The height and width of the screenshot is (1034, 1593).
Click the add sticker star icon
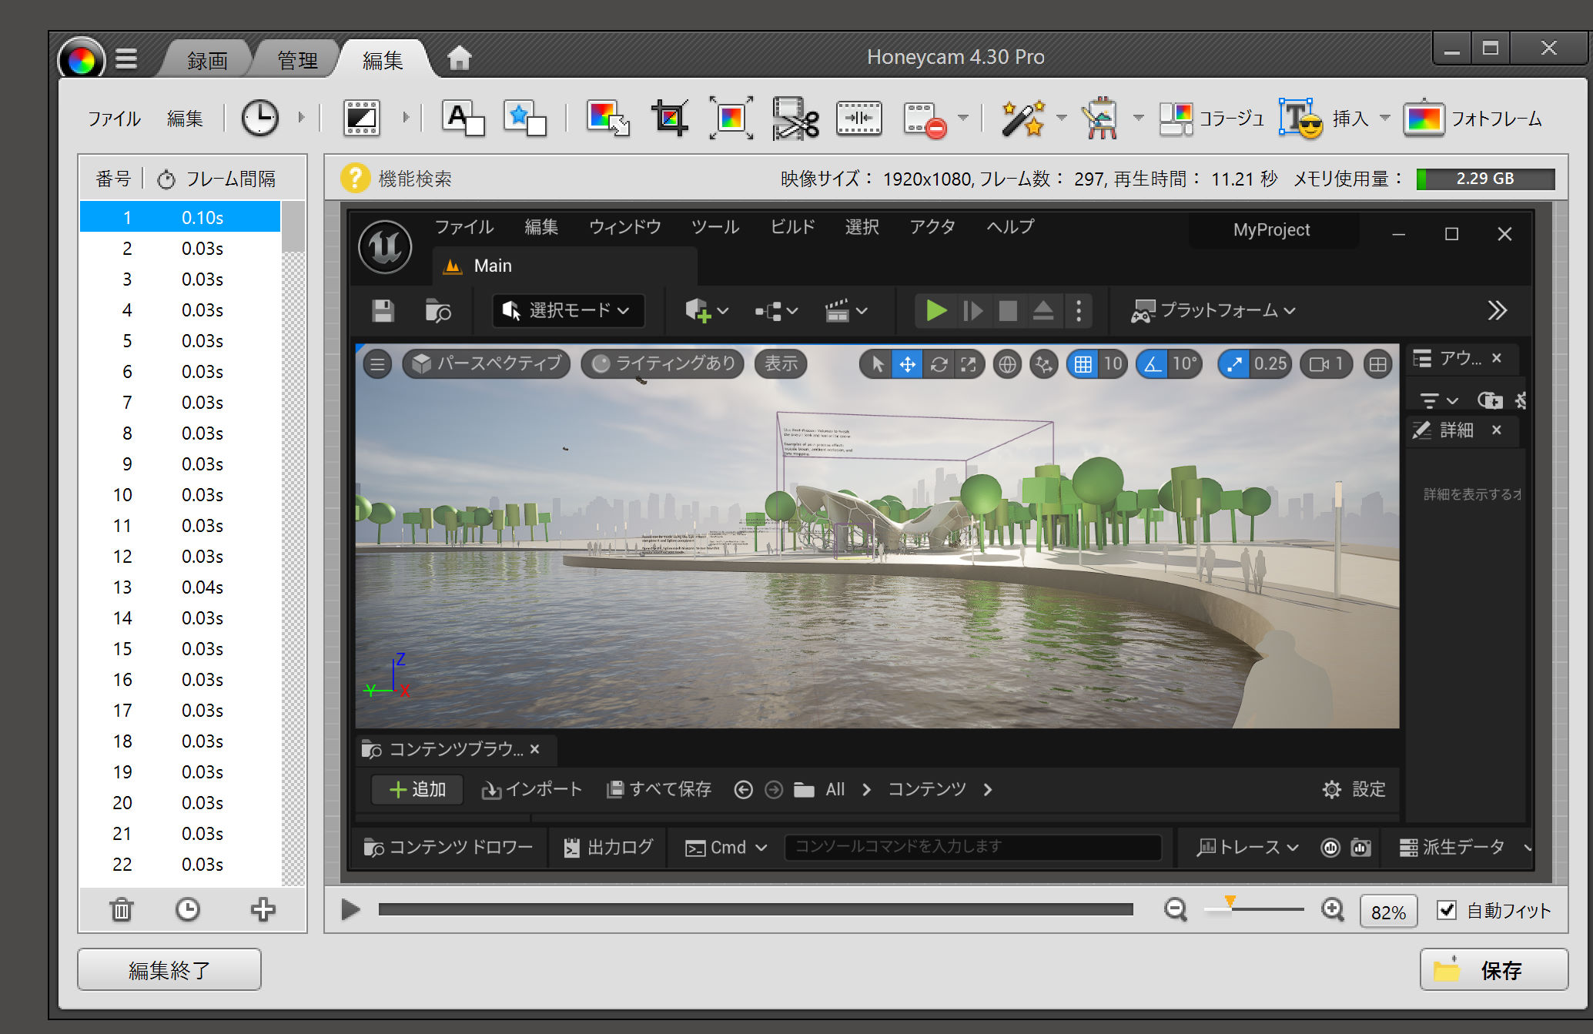pos(524,118)
